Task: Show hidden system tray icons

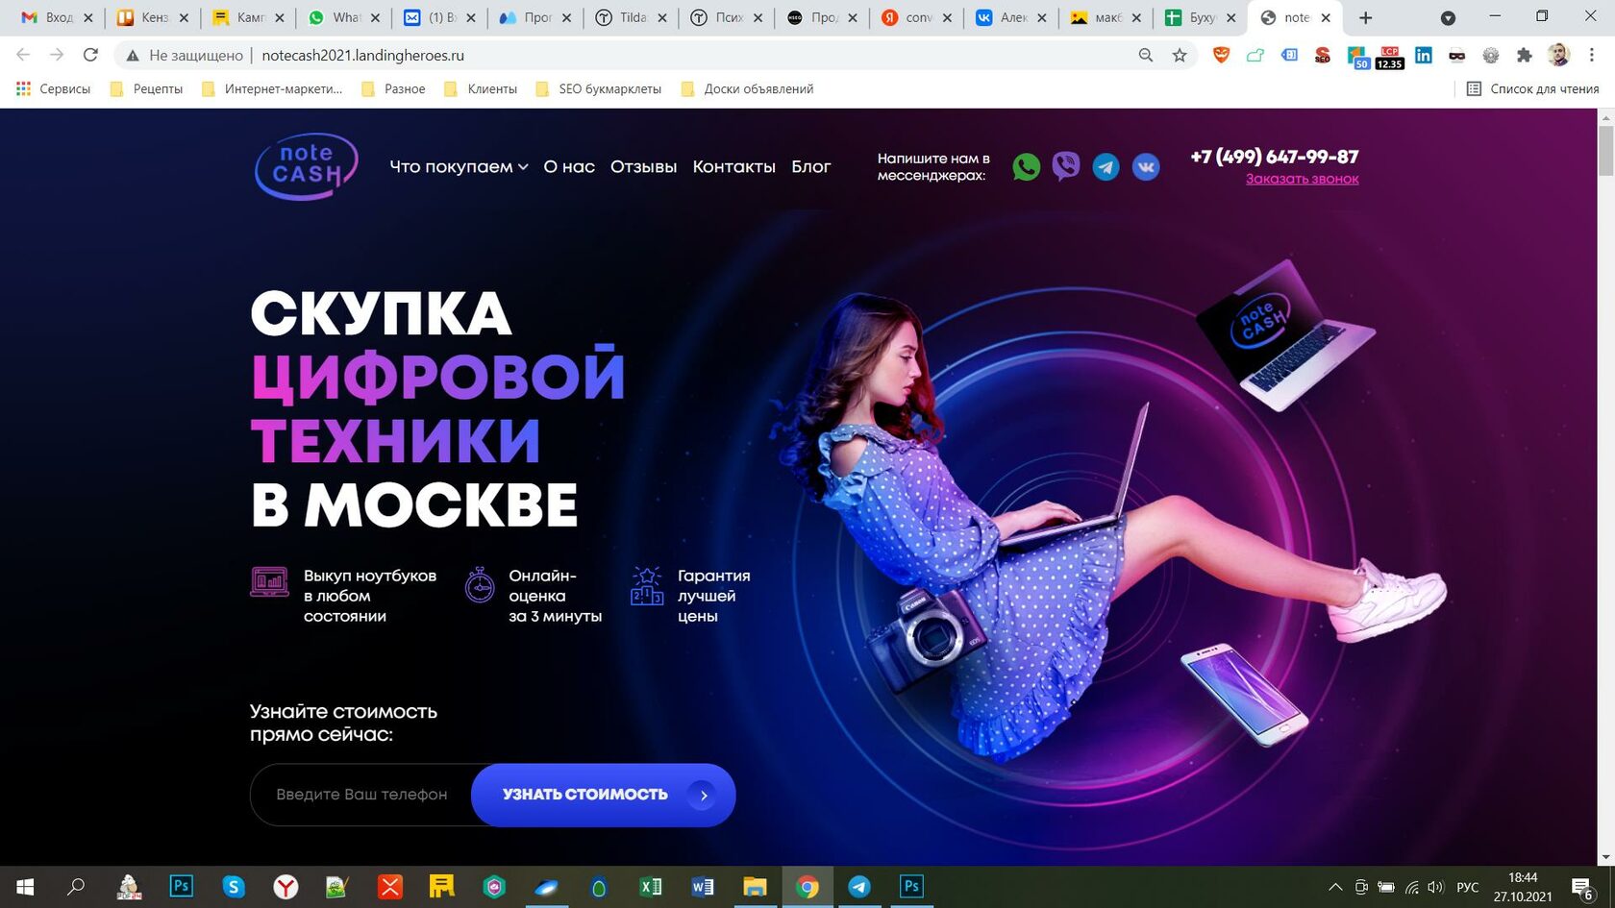Action: pyautogui.click(x=1335, y=887)
